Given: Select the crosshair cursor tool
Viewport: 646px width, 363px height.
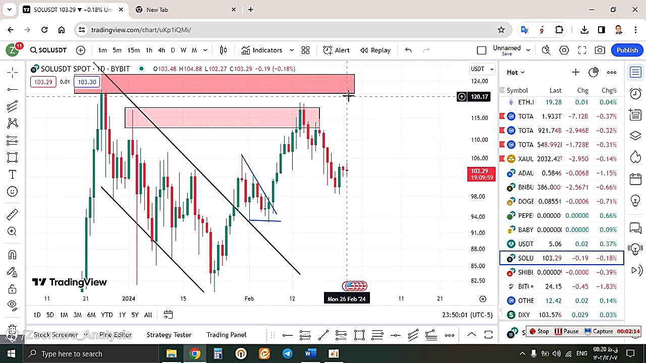Looking at the screenshot, I should (x=13, y=73).
